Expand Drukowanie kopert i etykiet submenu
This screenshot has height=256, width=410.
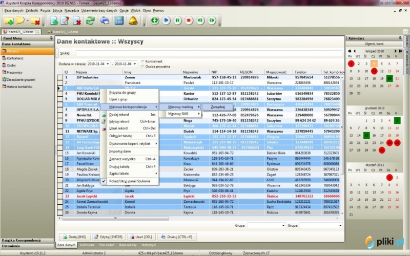pos(130,143)
